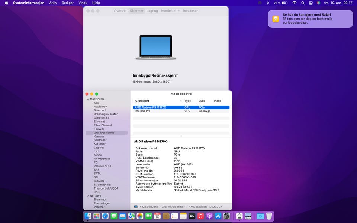Click the Type column header
The image size is (357, 223).
coord(187,101)
